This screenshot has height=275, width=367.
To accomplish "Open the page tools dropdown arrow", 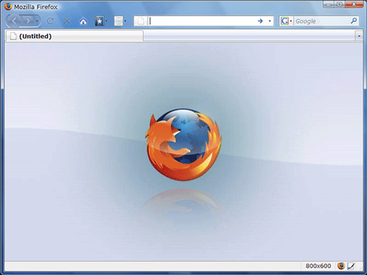I will tap(126, 21).
